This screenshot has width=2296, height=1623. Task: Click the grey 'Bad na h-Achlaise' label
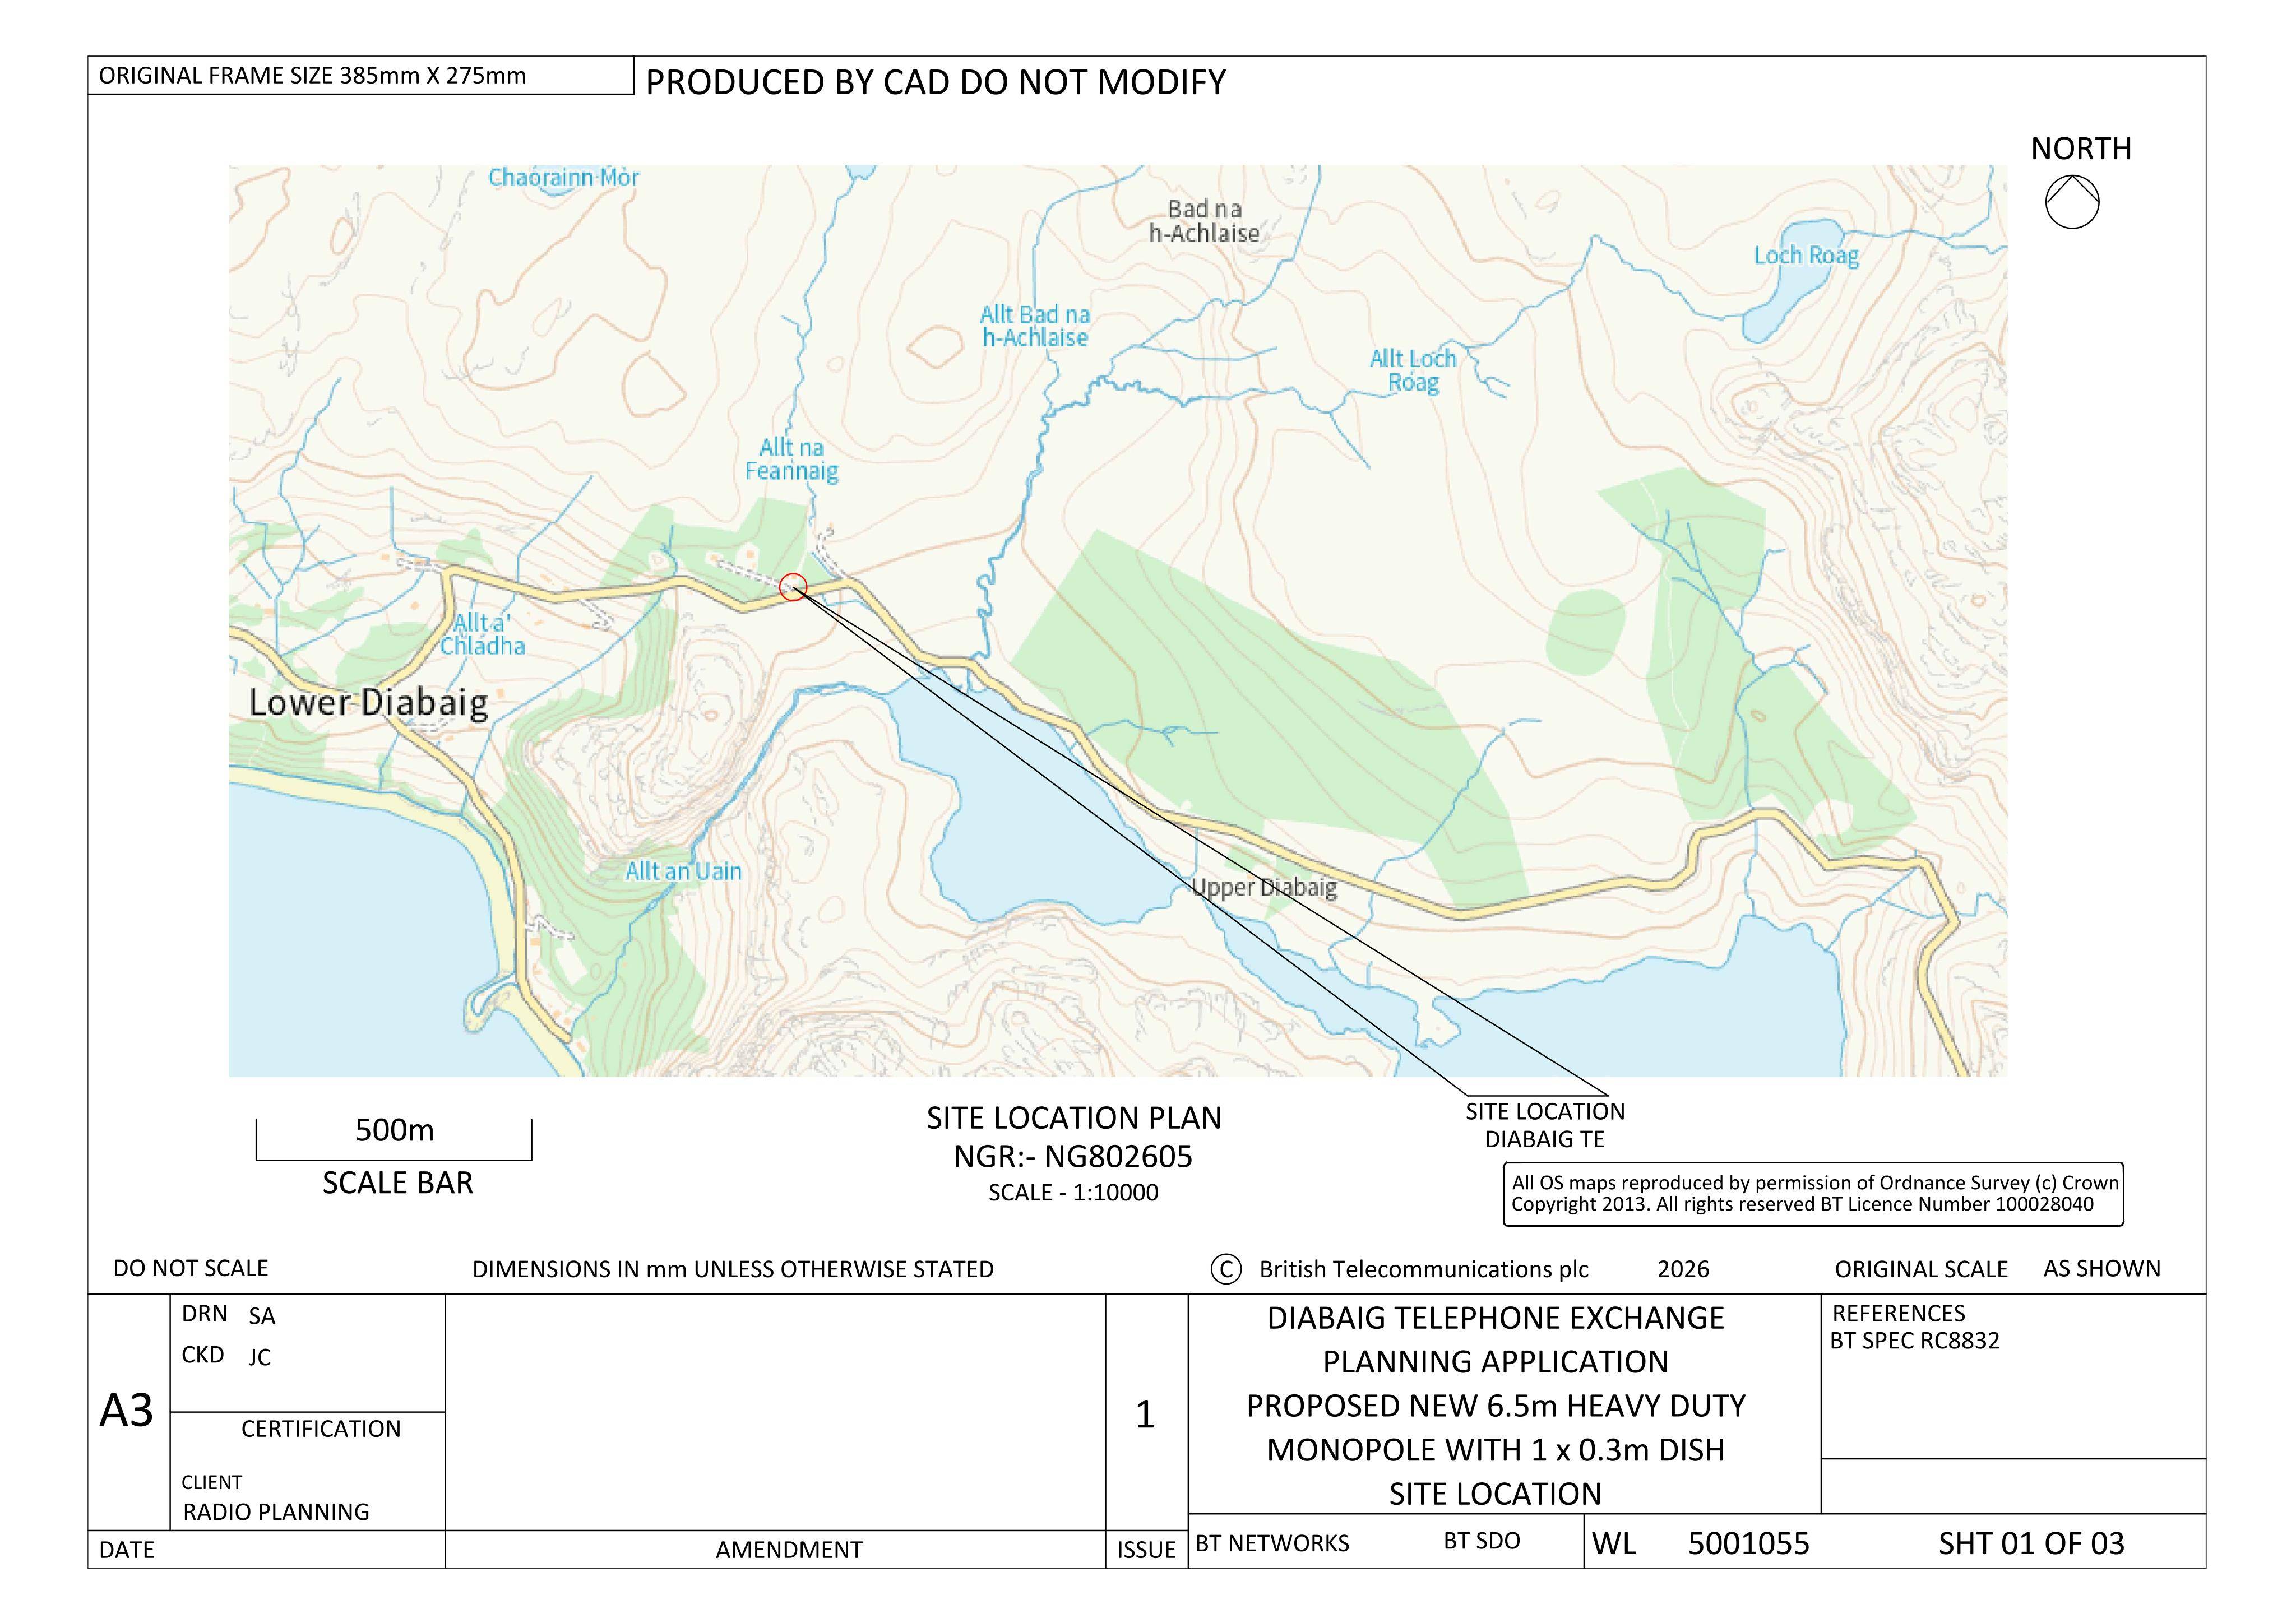coord(1204,221)
